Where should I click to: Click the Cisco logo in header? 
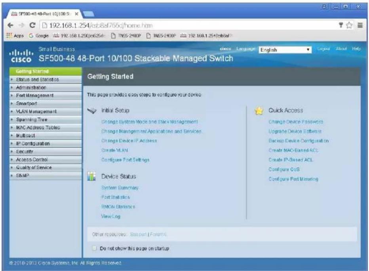(21, 56)
